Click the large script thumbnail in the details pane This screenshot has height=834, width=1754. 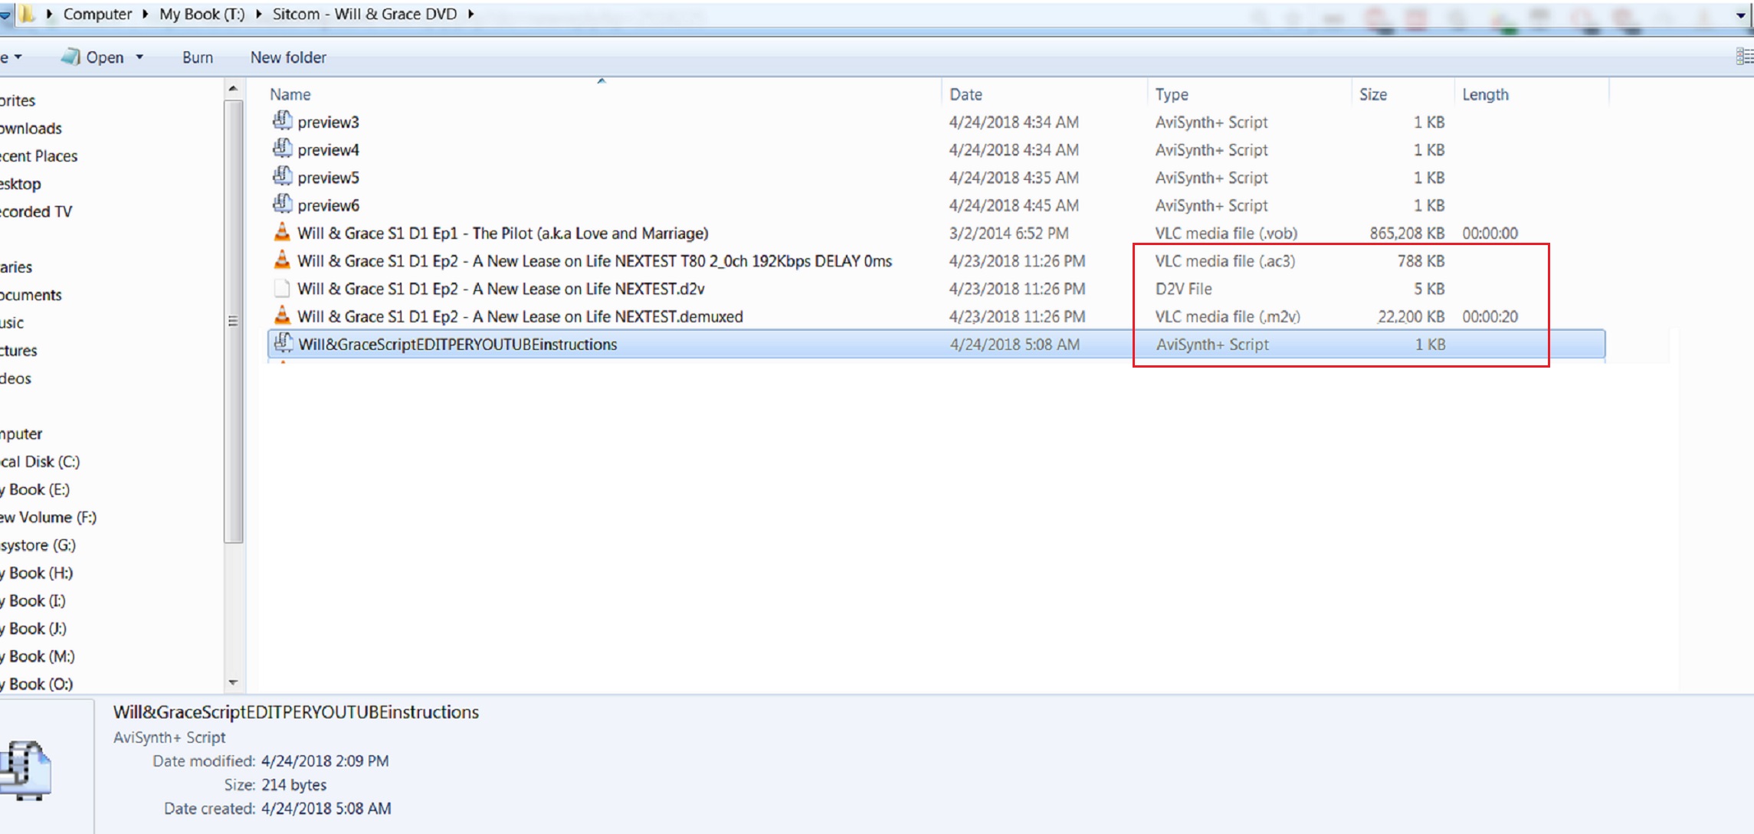tap(28, 769)
